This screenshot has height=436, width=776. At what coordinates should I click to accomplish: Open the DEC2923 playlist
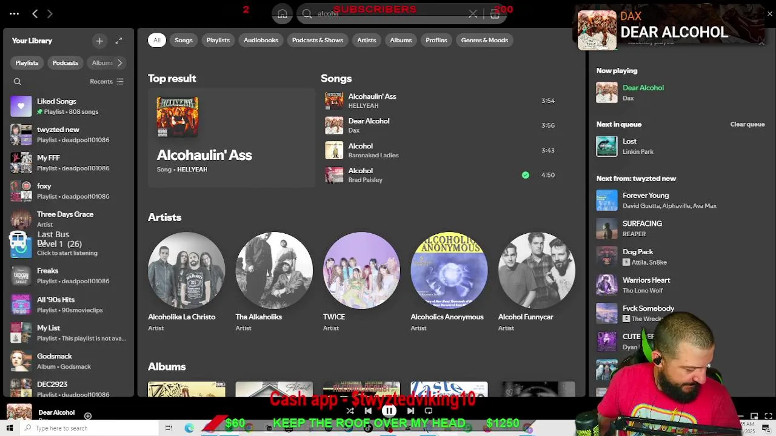point(68,388)
